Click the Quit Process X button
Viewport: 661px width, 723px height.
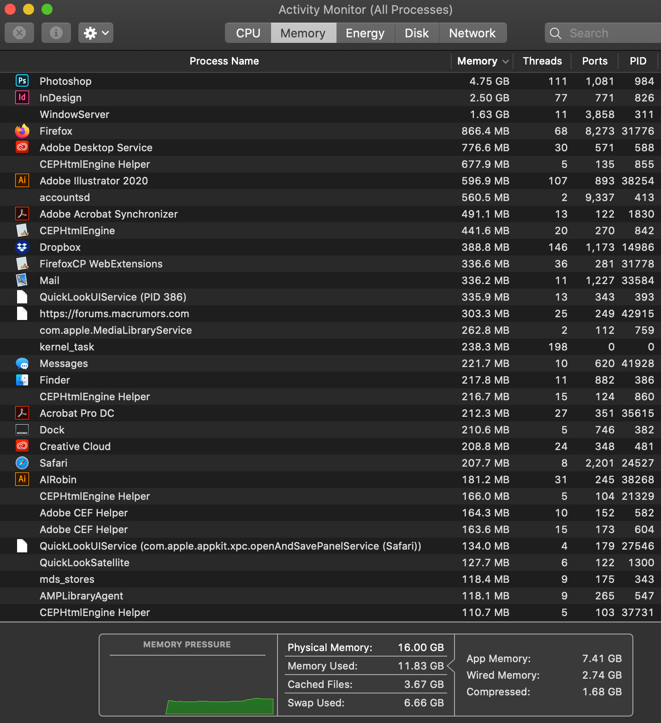[x=19, y=33]
